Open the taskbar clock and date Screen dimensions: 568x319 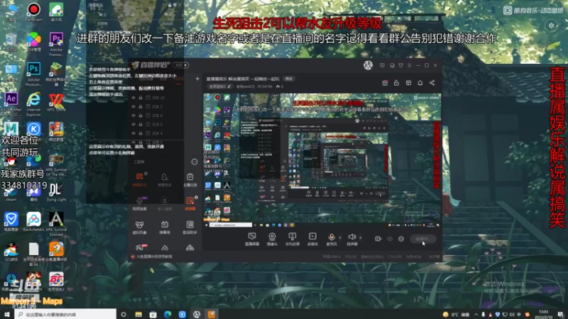point(543,314)
